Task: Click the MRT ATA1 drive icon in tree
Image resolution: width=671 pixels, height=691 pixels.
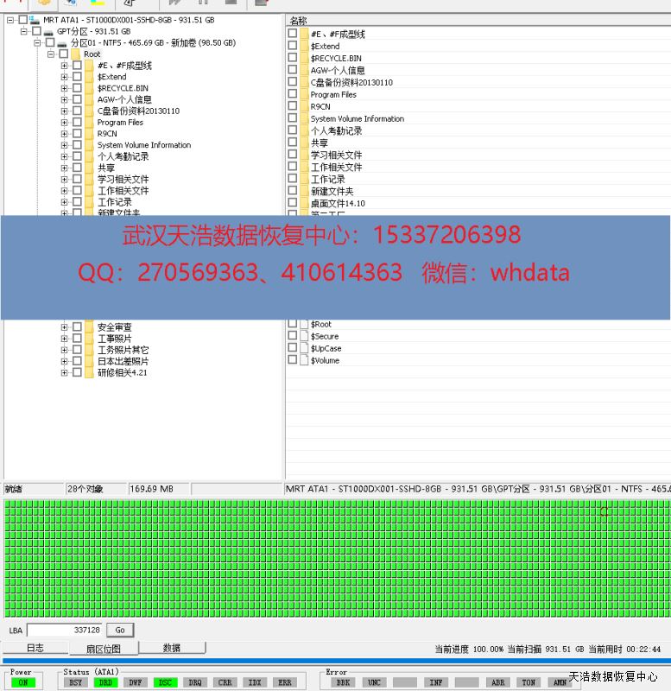Action: (35, 20)
